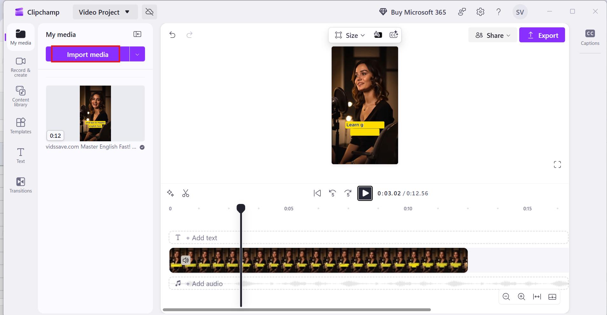The width and height of the screenshot is (607, 315).
Task: Expand the Import media dropdown arrow
Action: (x=137, y=54)
